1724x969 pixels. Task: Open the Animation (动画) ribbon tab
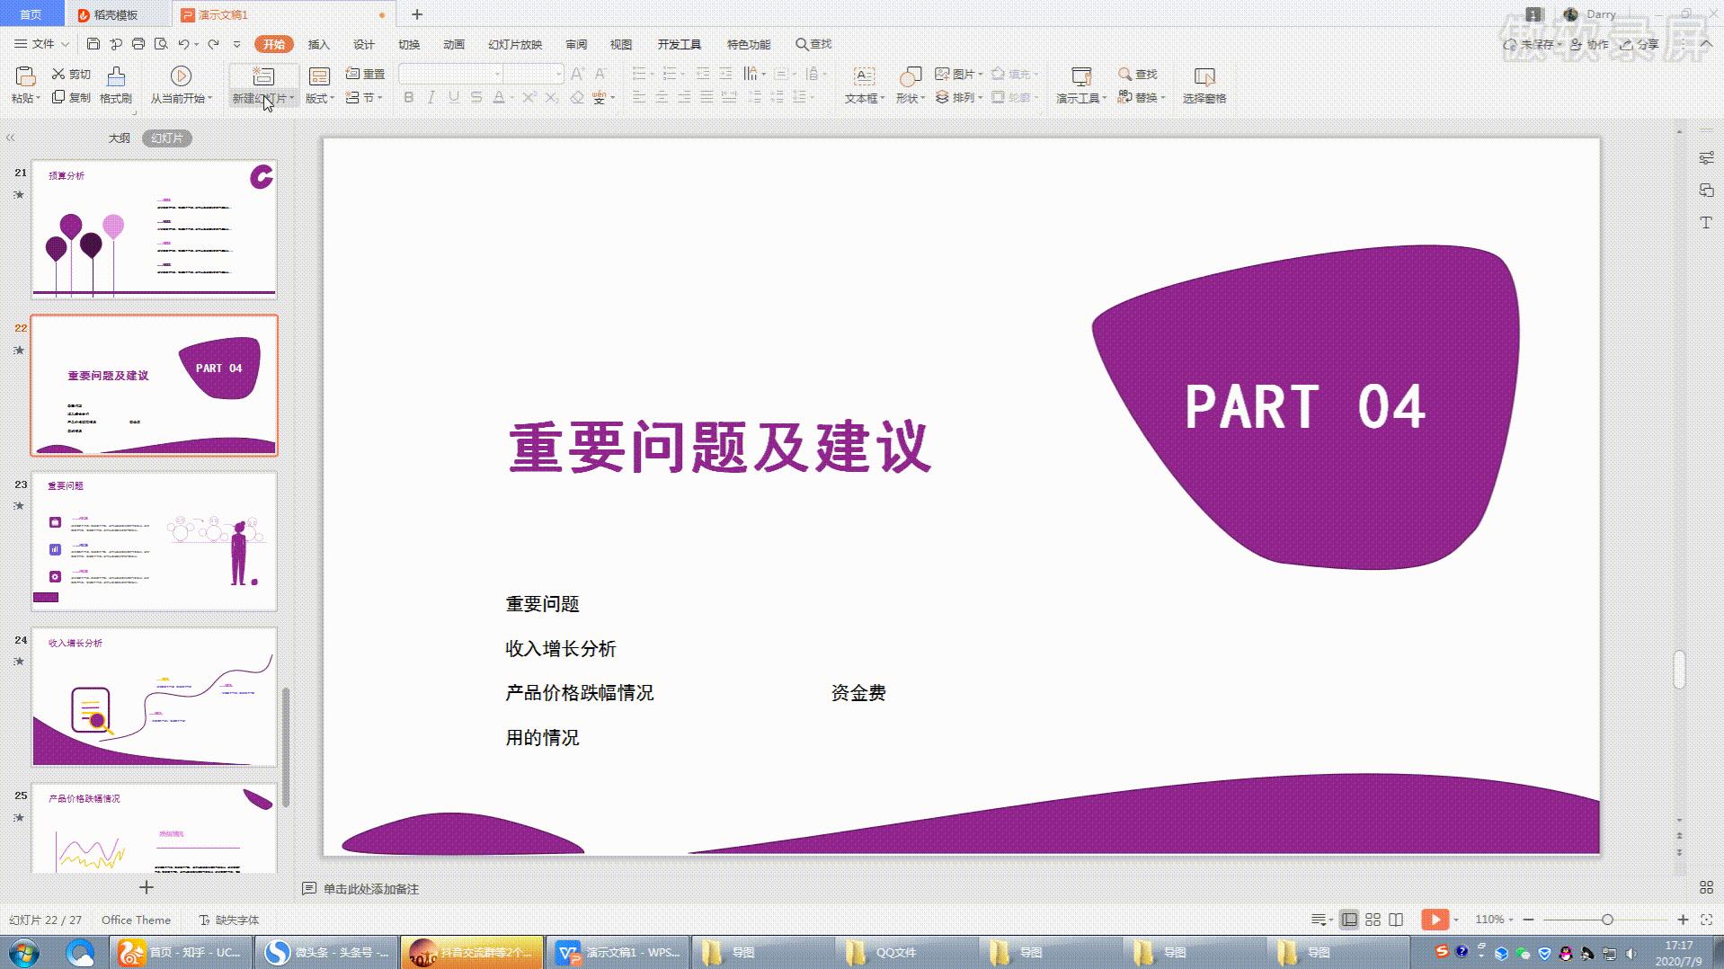coord(454,44)
